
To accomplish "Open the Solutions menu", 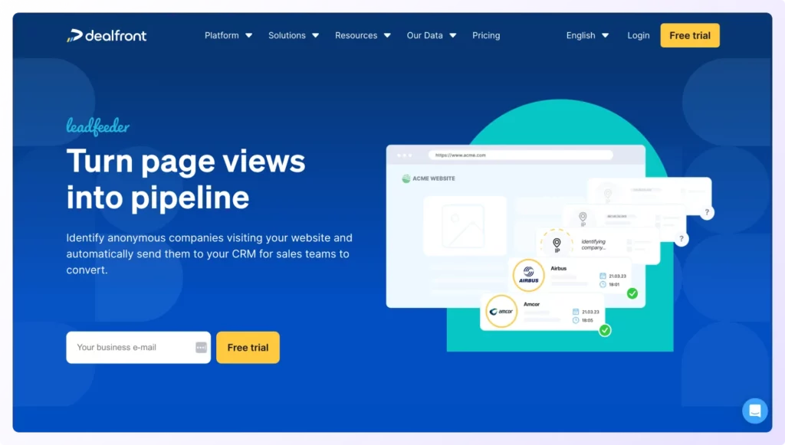I will pos(293,35).
